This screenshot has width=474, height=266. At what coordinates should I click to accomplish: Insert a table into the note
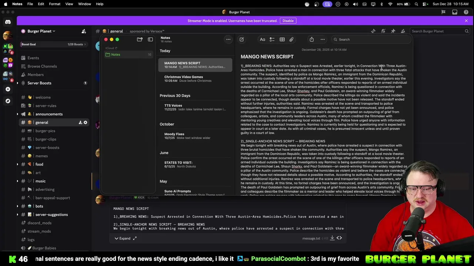tap(282, 40)
